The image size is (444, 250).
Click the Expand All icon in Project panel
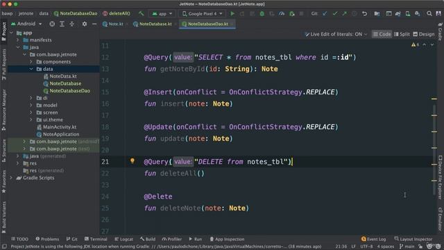[x=62, y=24]
